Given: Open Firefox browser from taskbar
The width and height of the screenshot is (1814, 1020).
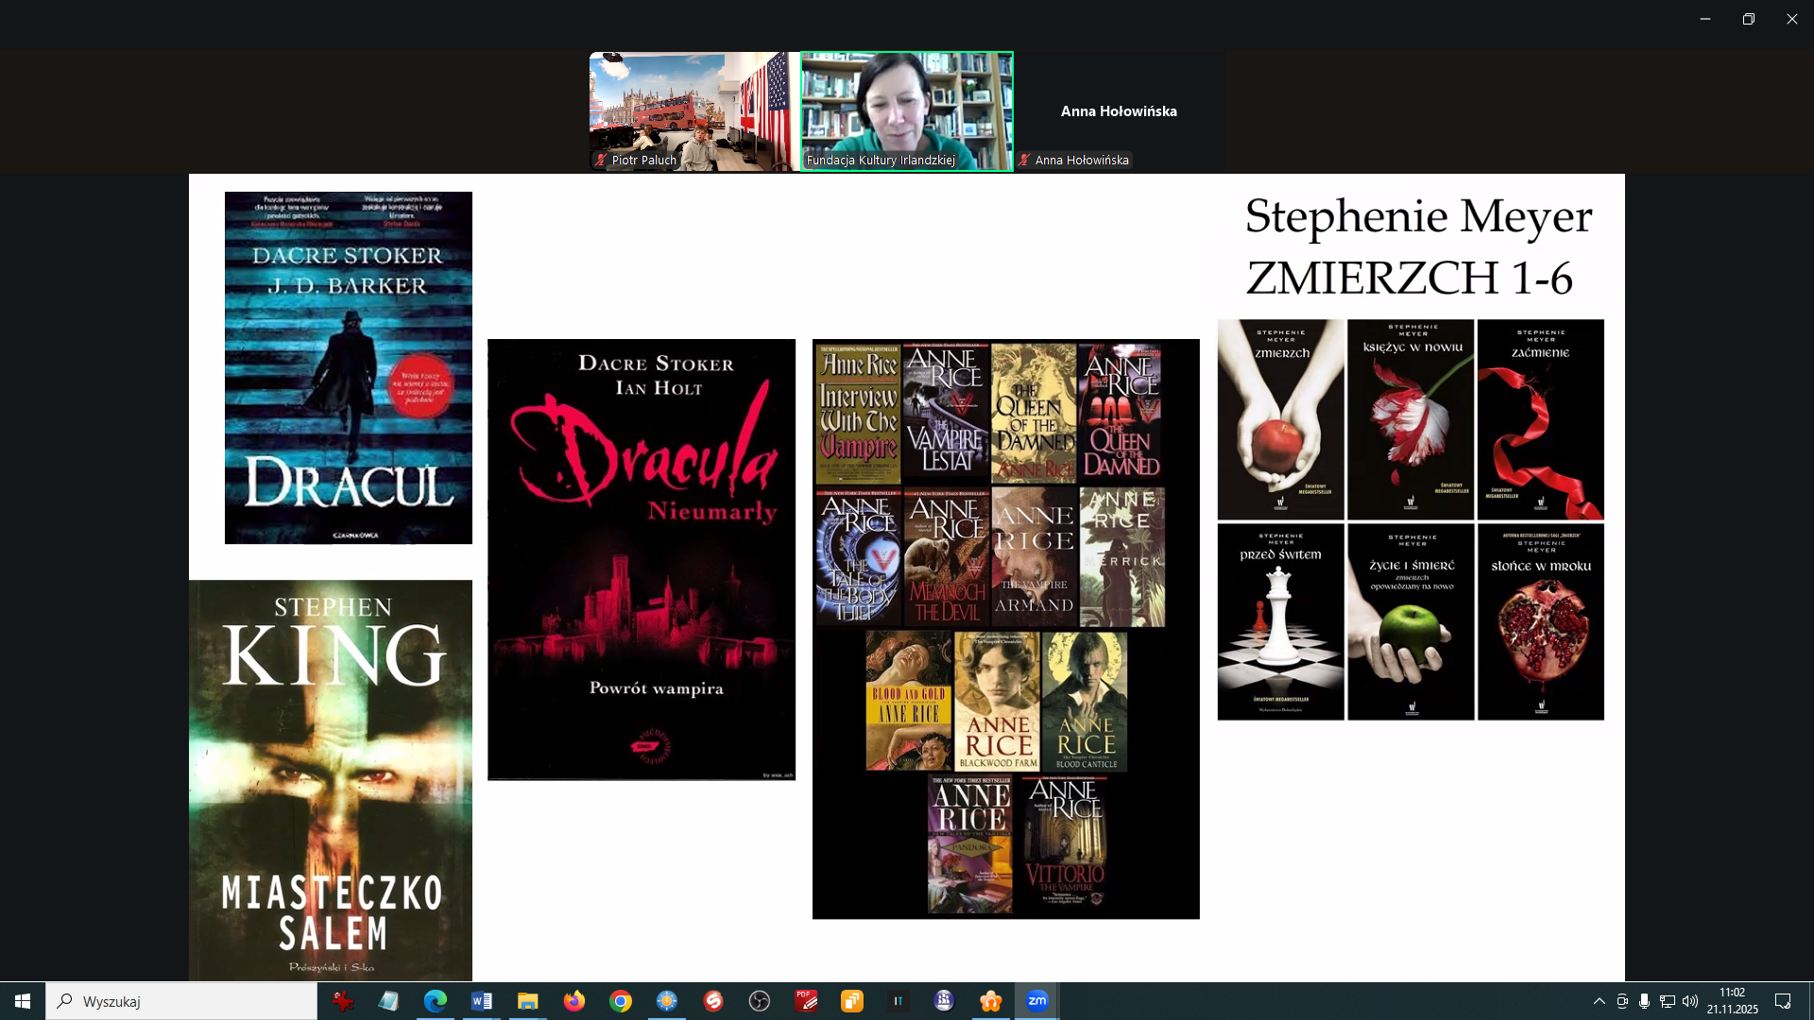Looking at the screenshot, I should (x=573, y=1001).
